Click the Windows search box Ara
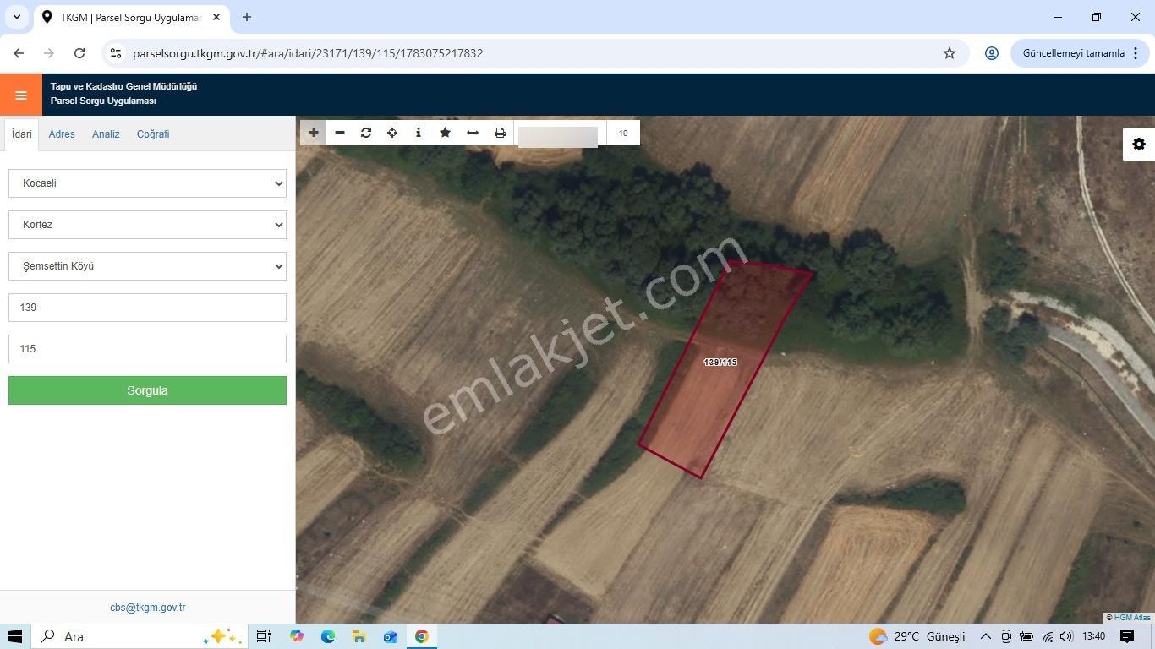The image size is (1155, 649). [x=140, y=636]
